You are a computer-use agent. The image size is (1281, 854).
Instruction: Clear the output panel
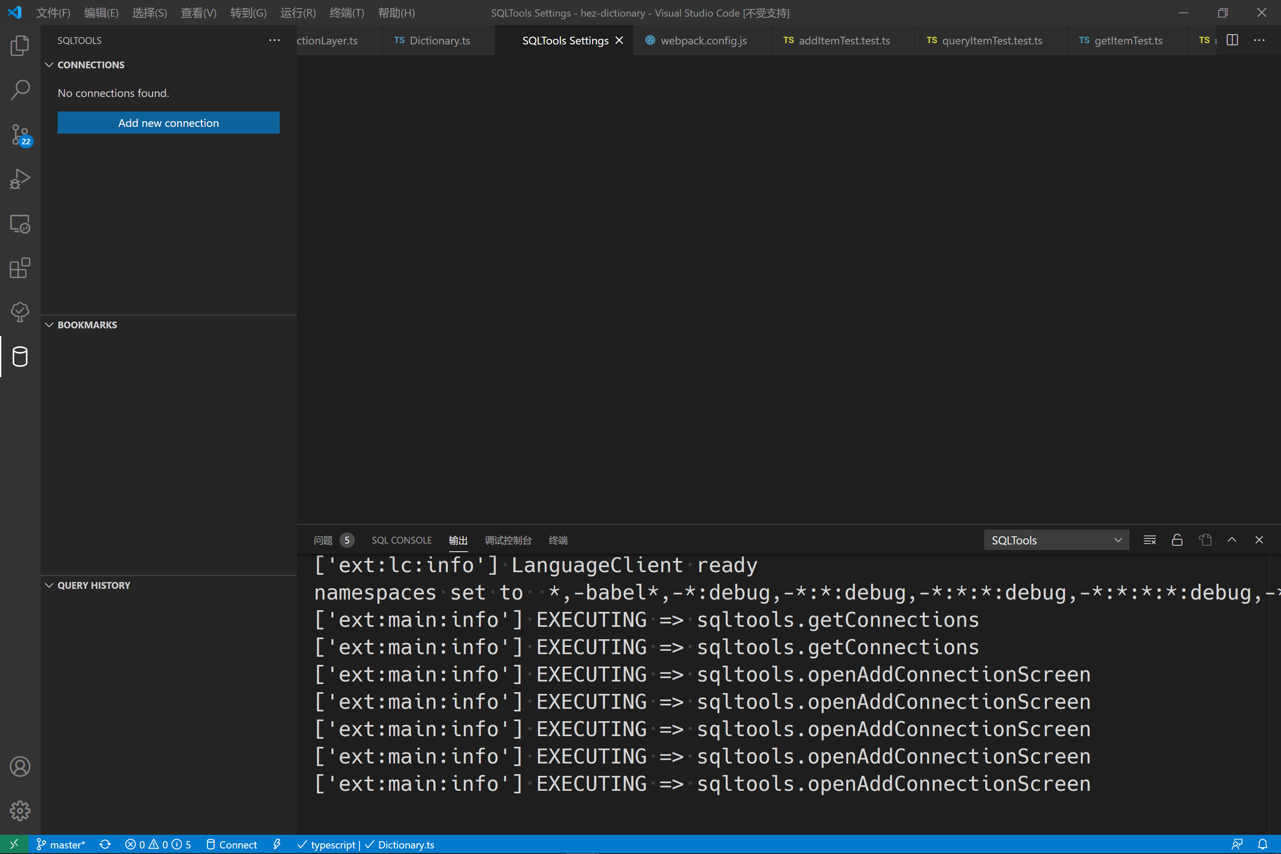coord(1150,540)
